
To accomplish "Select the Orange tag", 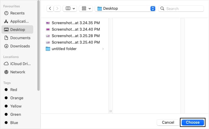I will [x=17, y=98].
